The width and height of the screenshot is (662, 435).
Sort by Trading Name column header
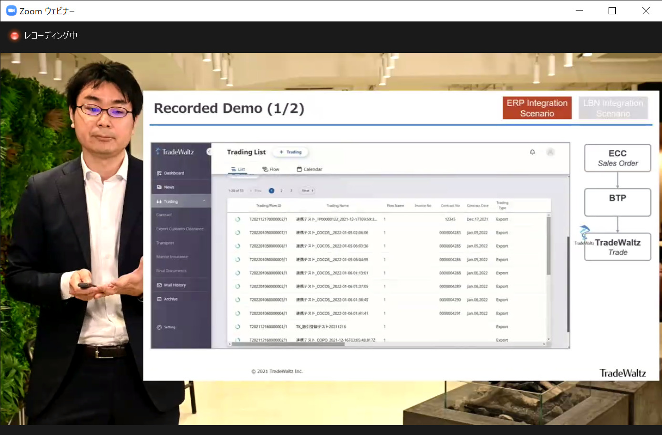(338, 206)
